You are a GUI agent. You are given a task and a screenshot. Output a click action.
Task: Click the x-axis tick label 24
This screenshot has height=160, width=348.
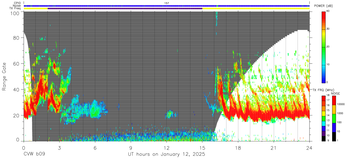(309, 148)
